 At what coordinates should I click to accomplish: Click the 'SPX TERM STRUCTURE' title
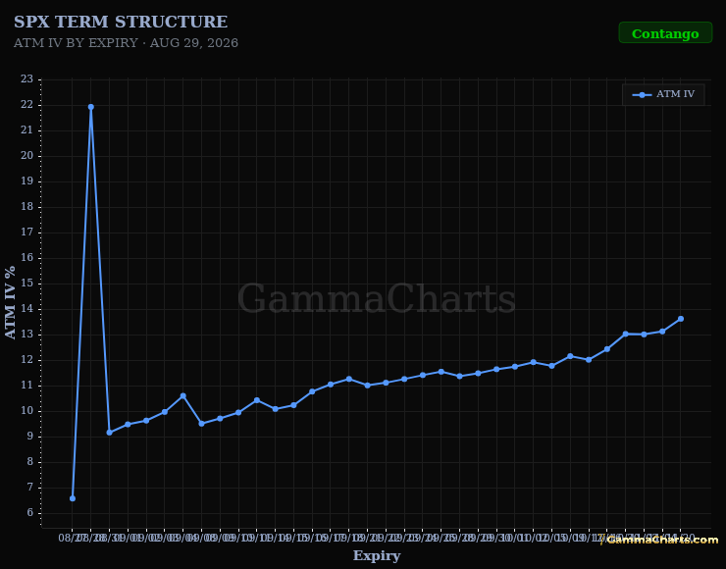point(121,22)
